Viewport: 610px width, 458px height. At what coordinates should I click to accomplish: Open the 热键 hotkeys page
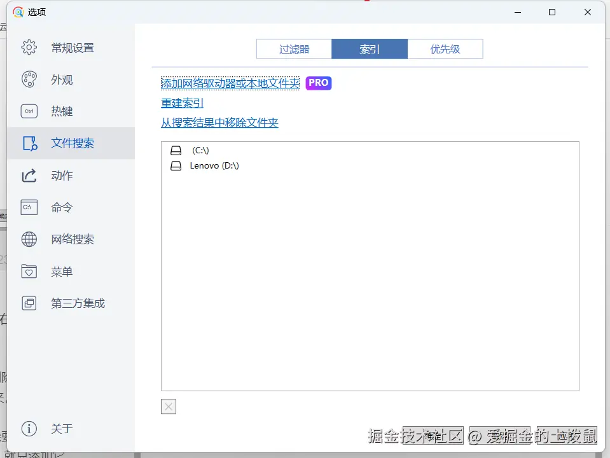71,111
